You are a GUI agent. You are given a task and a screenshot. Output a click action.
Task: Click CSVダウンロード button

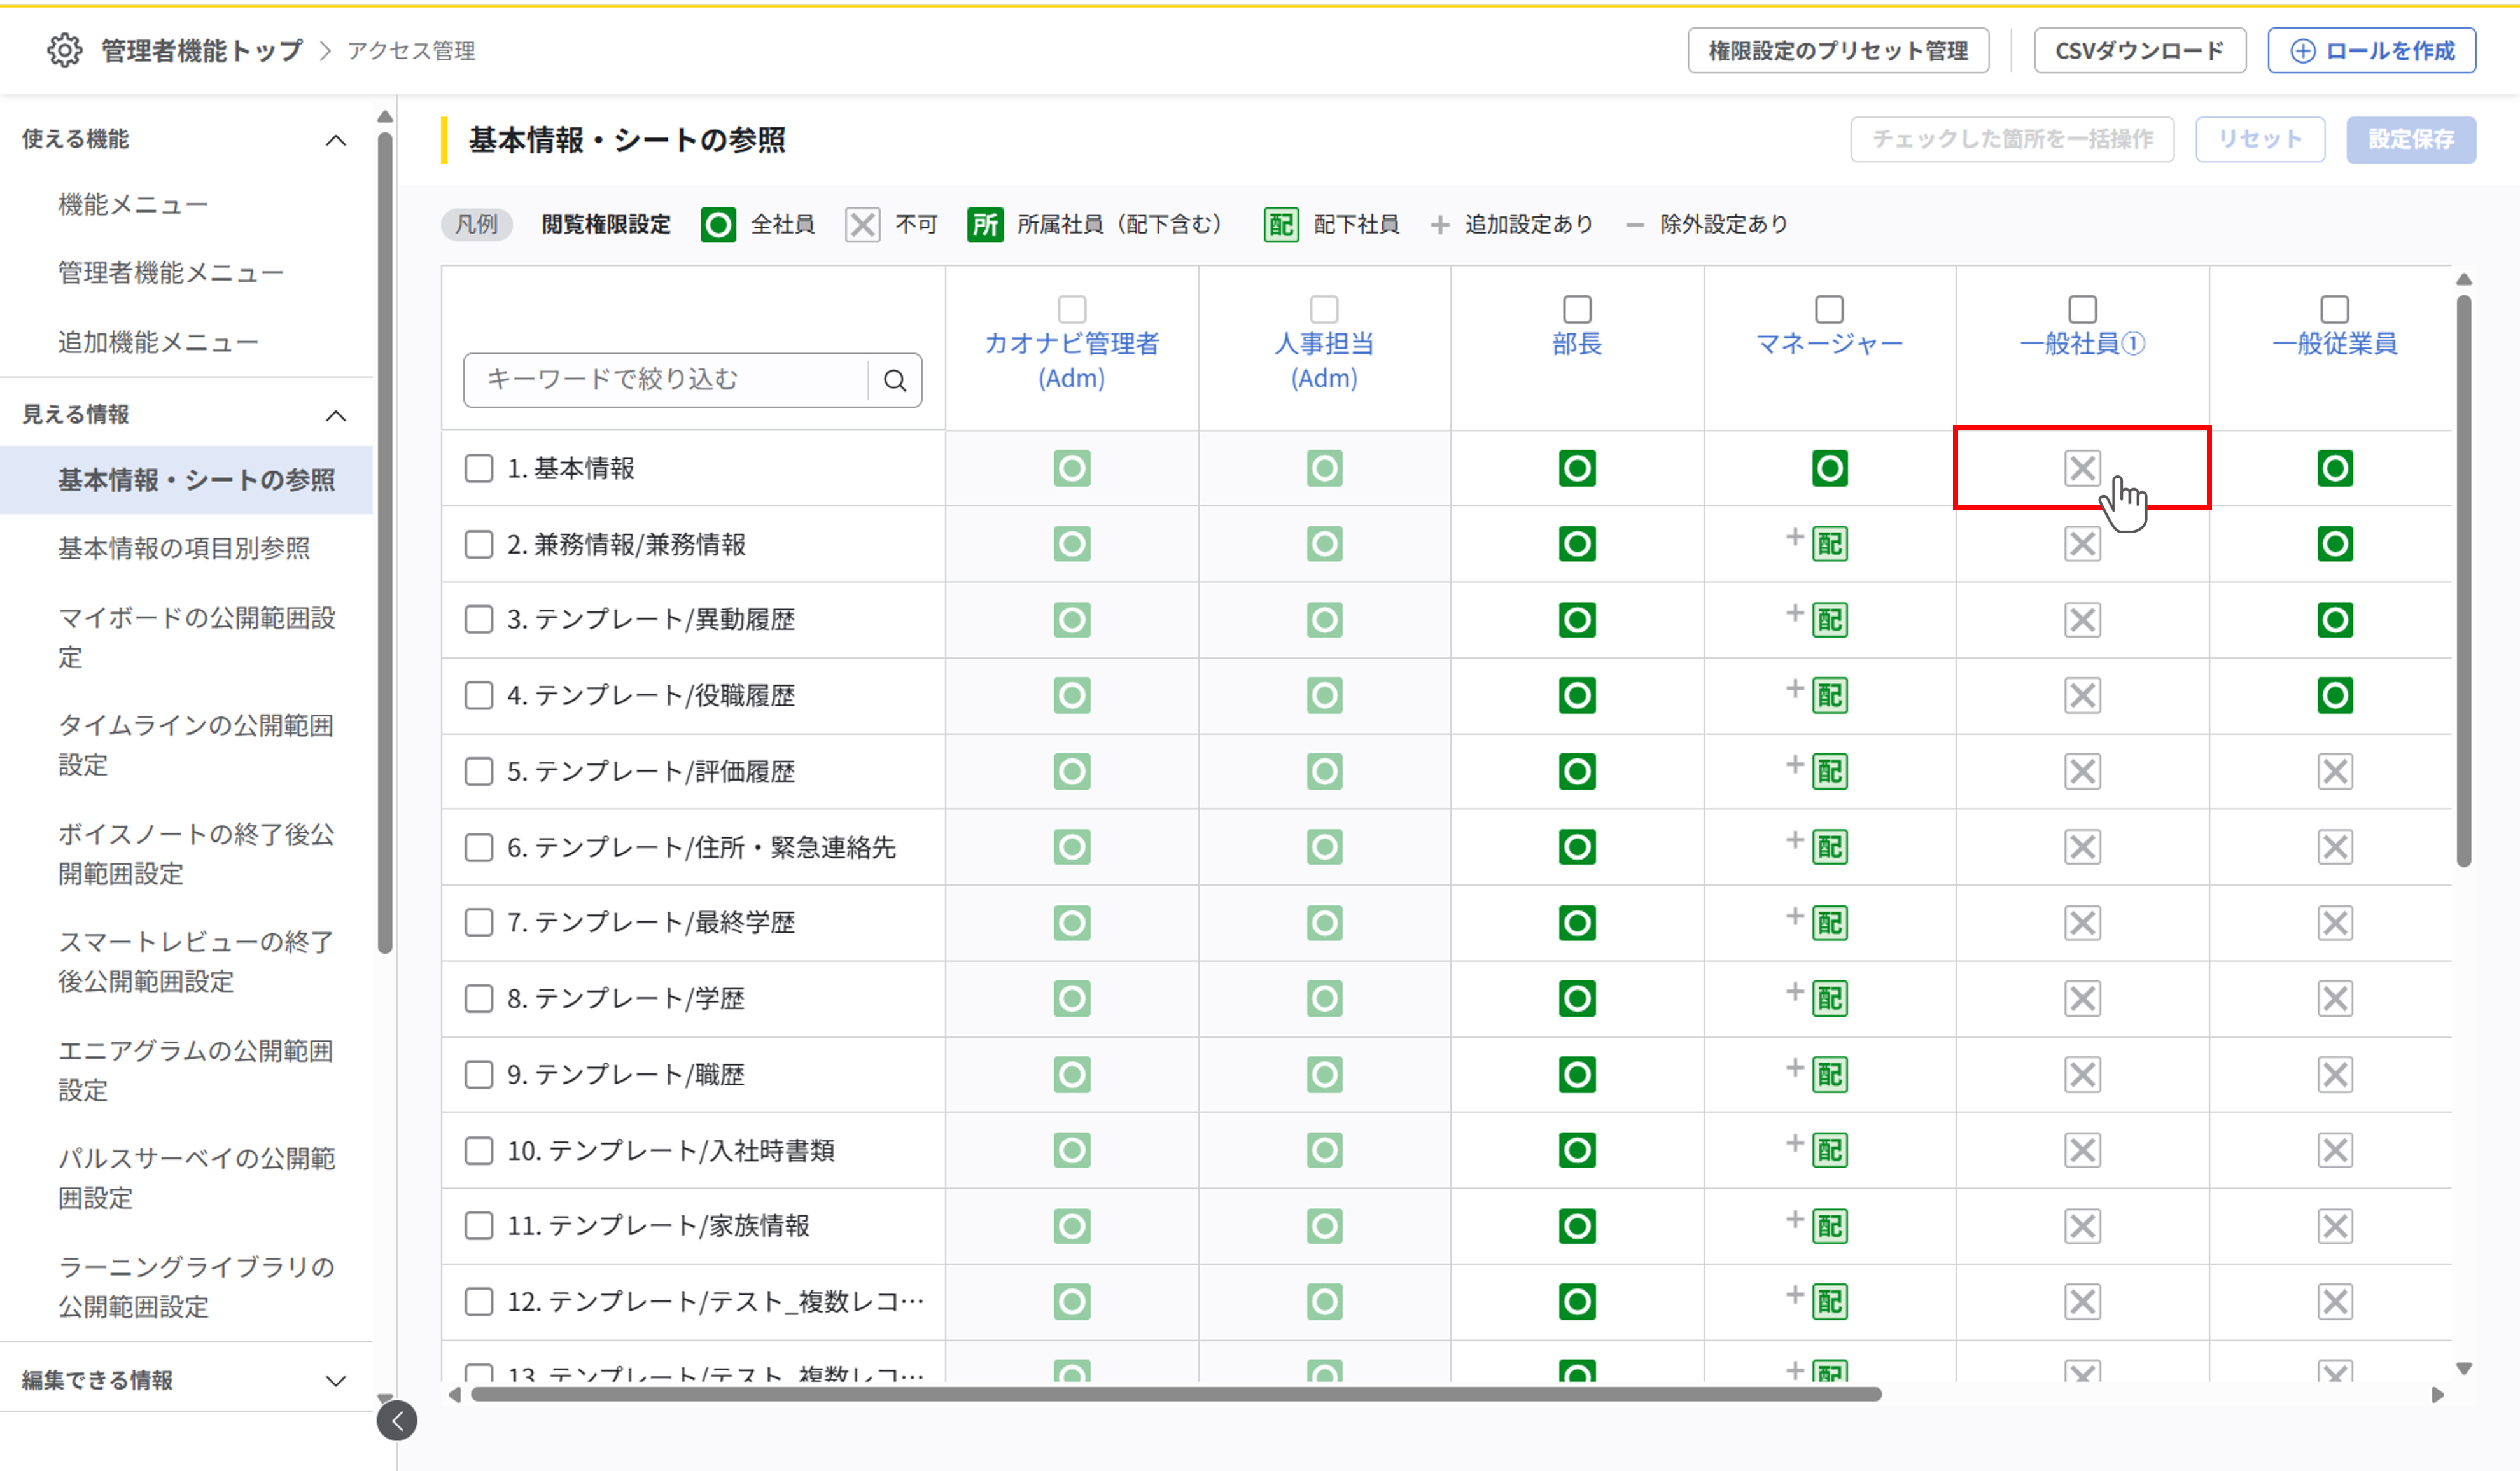pyautogui.click(x=2140, y=50)
